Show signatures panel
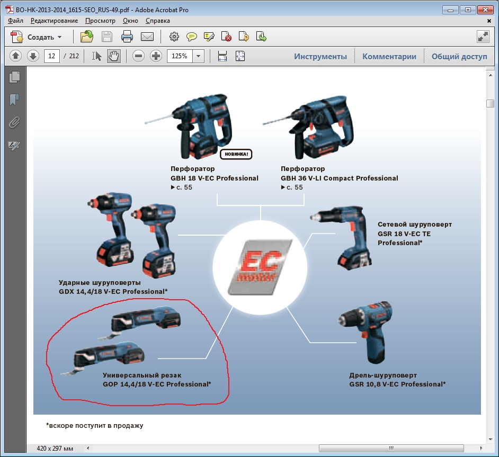Screen dimensions: 499x457 click(x=15, y=145)
